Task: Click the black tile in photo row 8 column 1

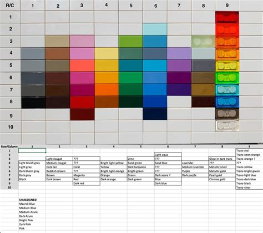Action: click(x=33, y=103)
